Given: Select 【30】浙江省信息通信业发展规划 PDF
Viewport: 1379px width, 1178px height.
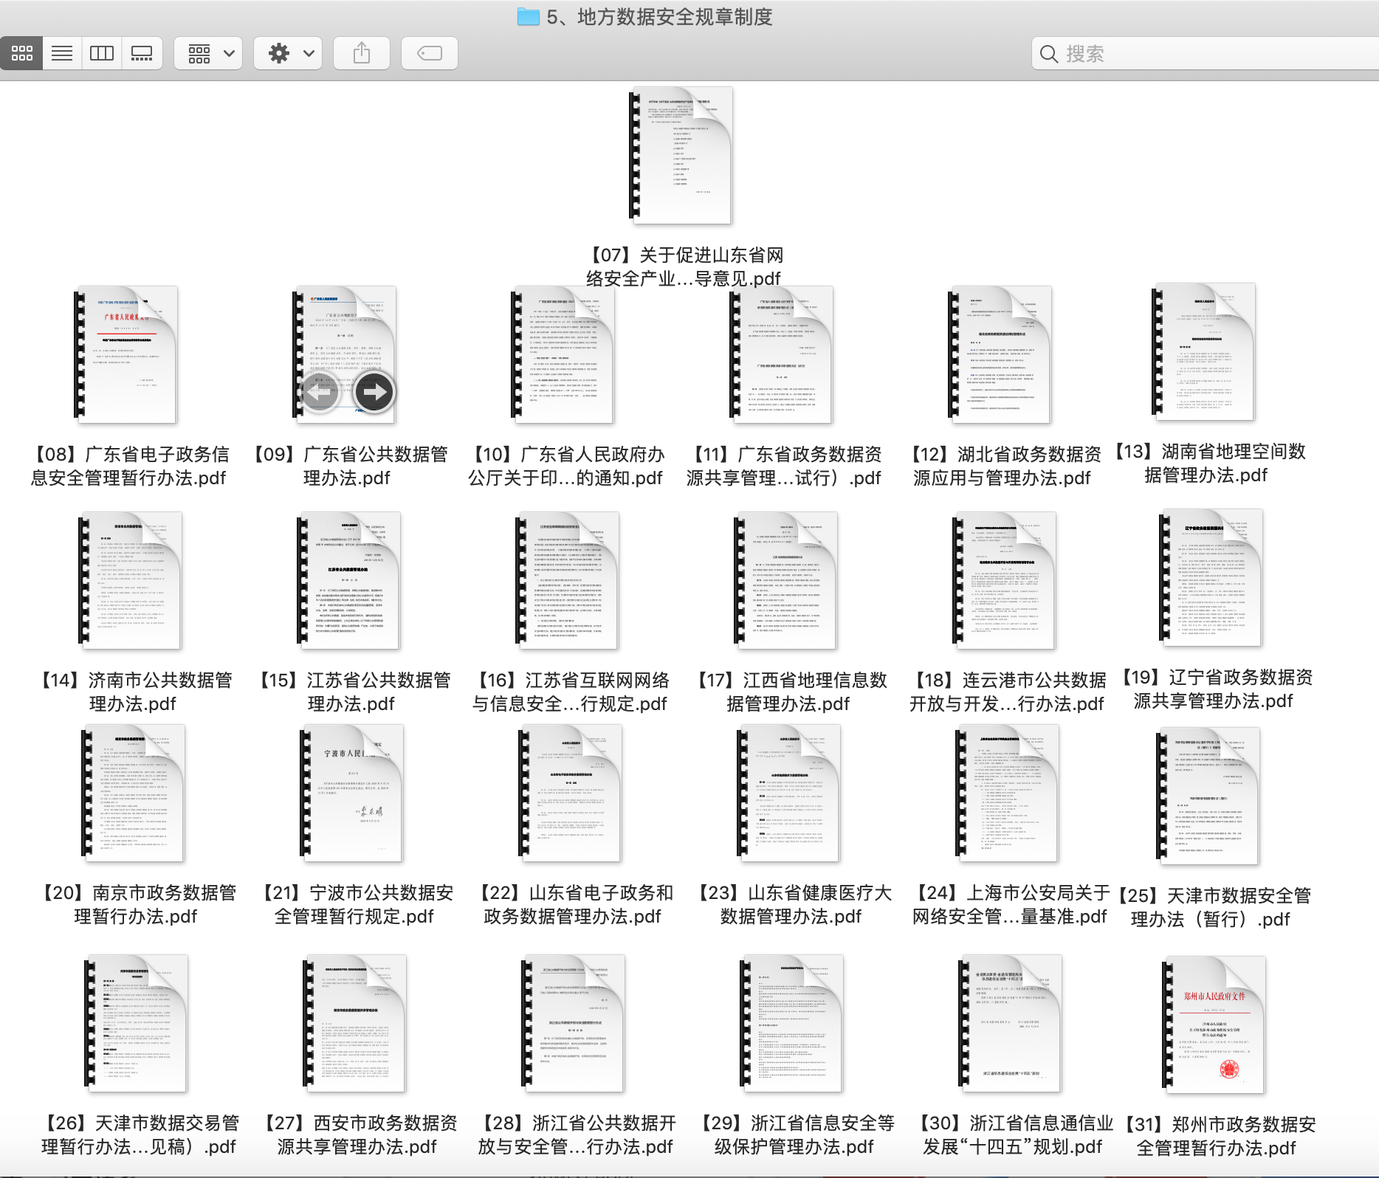Looking at the screenshot, I should coord(1011,1024).
